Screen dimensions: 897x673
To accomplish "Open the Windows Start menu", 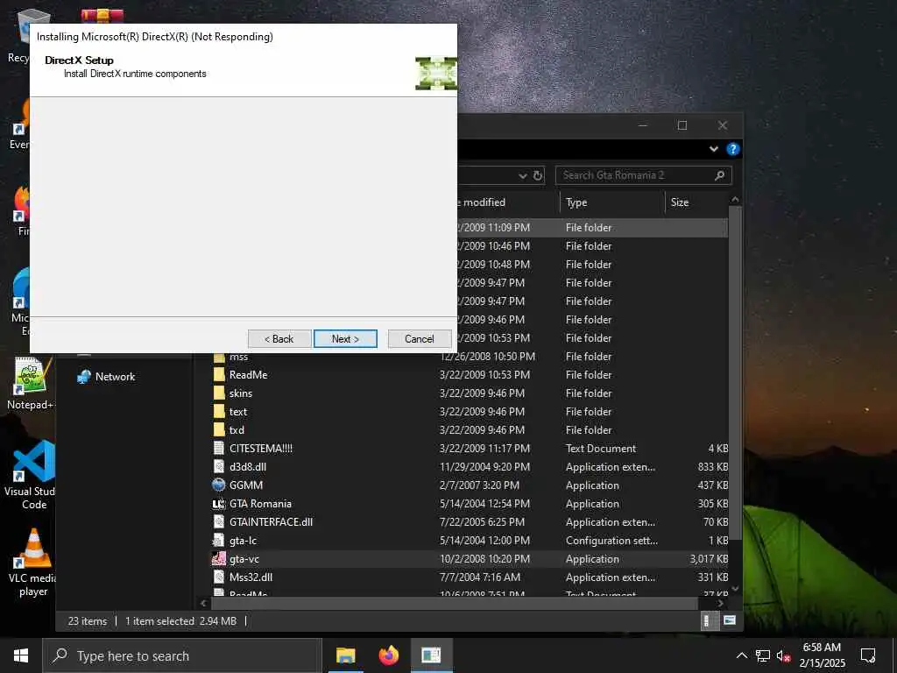I will [21, 655].
